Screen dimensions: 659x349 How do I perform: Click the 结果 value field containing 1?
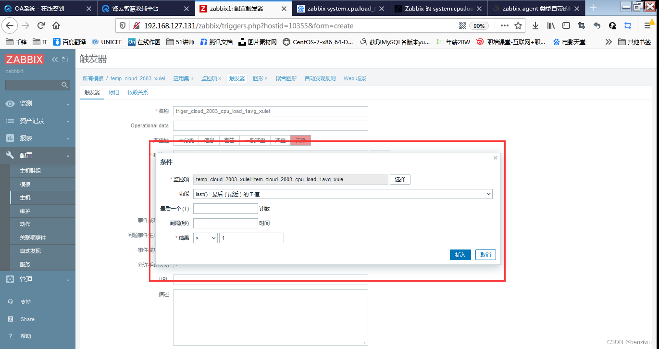pos(251,238)
